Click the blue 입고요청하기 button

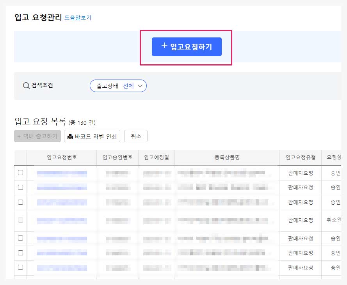point(187,47)
